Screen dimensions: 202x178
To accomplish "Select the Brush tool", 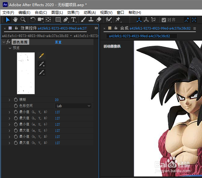I will tap(83, 20).
